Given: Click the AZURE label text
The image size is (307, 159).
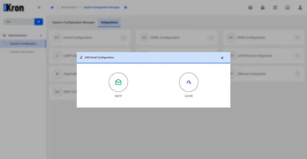Looking at the screenshot, I should (189, 96).
